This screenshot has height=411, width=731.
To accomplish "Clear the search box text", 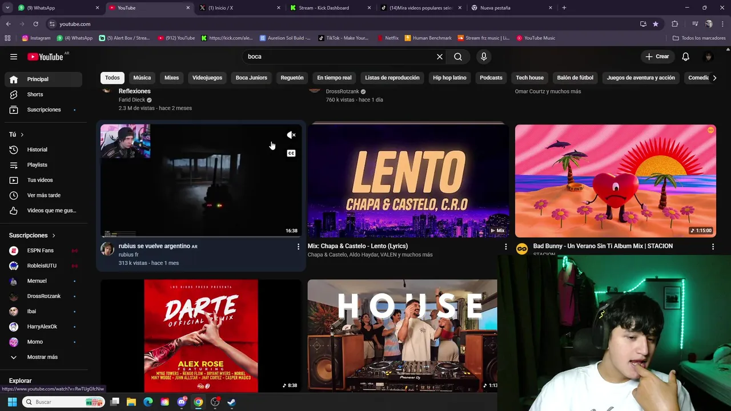I will tap(440, 57).
